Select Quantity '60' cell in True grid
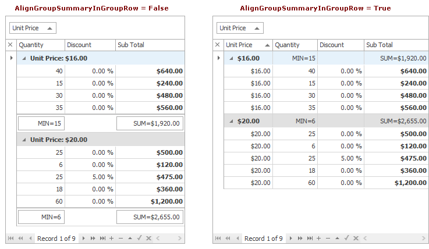The width and height of the screenshot is (429, 249). [295, 183]
